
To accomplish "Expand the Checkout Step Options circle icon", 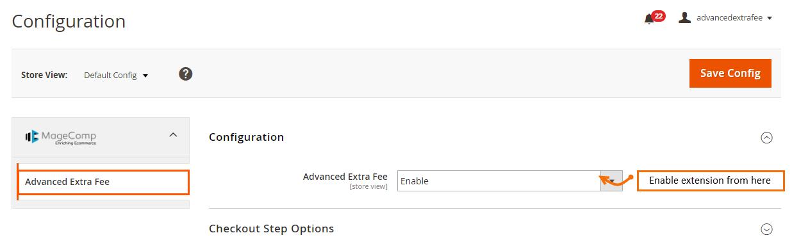I will 766,229.
